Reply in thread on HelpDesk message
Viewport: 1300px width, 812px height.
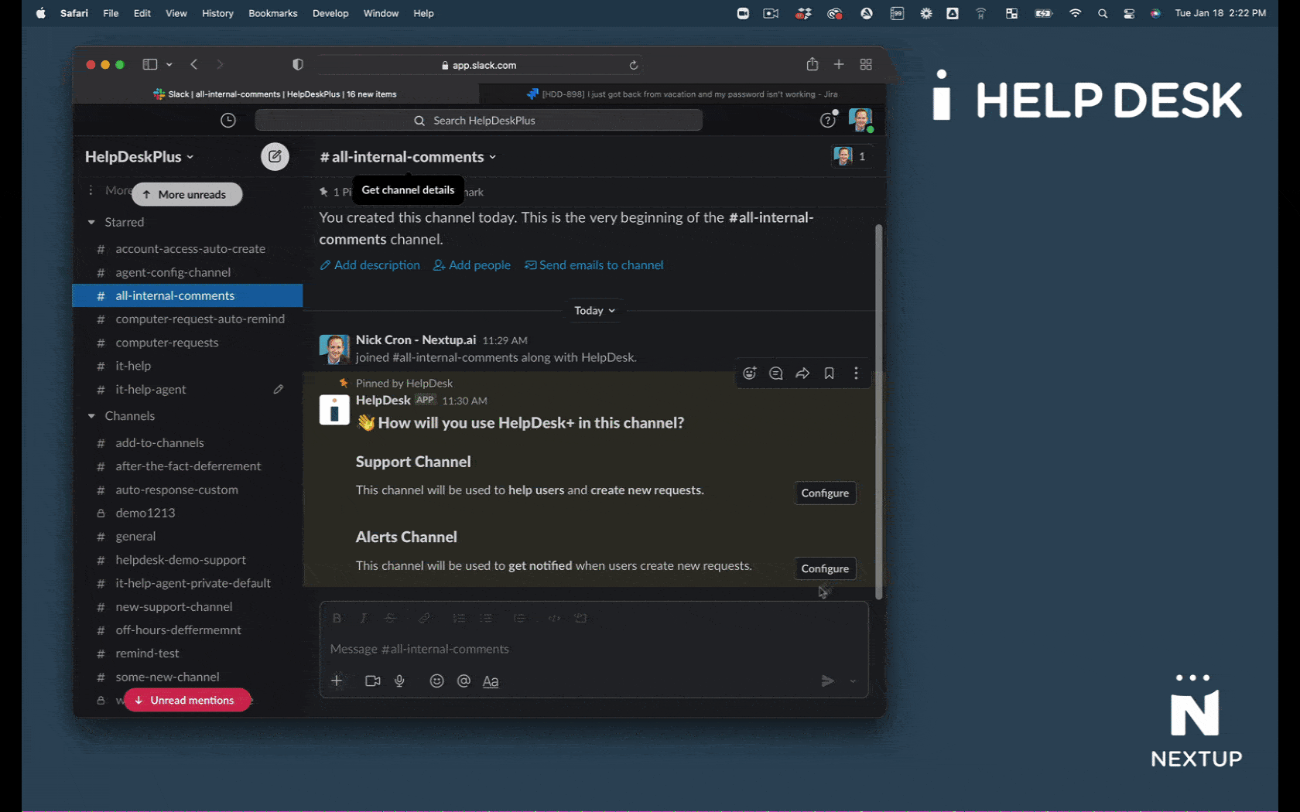tap(776, 374)
